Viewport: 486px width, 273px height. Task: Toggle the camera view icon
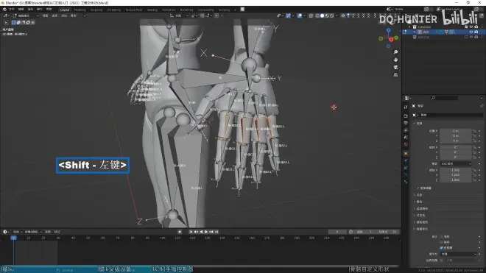point(395,67)
